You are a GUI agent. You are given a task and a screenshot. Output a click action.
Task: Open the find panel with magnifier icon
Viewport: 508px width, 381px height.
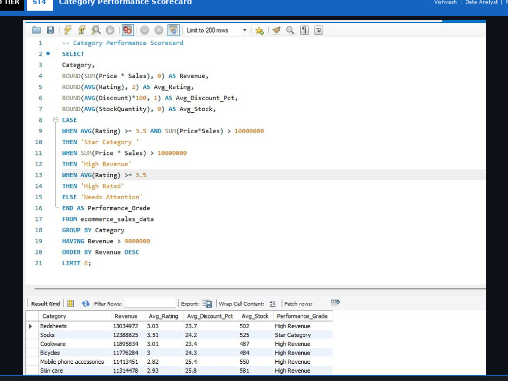pyautogui.click(x=290, y=30)
